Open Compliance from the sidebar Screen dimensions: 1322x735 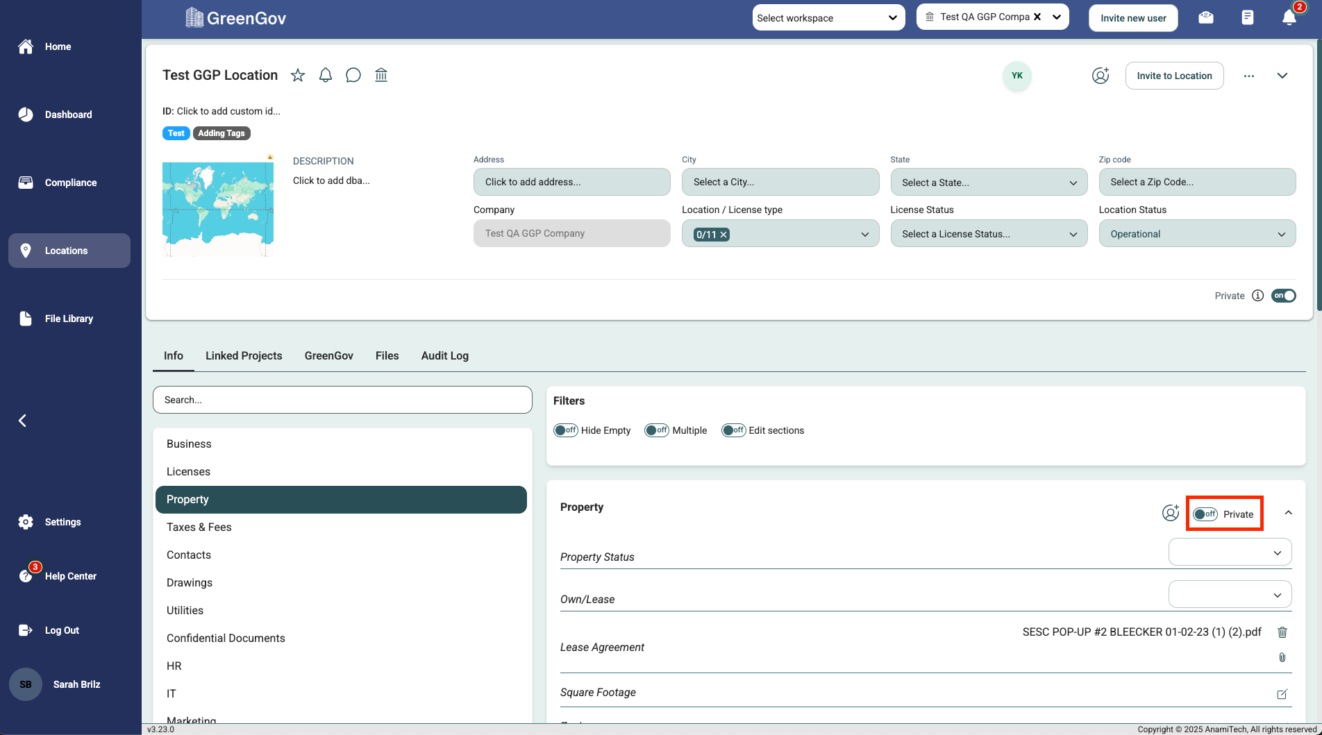[70, 183]
